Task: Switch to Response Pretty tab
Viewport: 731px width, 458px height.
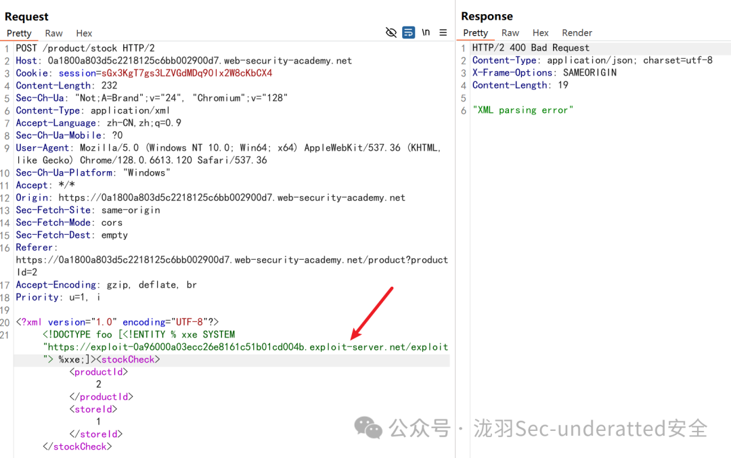Action: pyautogui.click(x=475, y=32)
